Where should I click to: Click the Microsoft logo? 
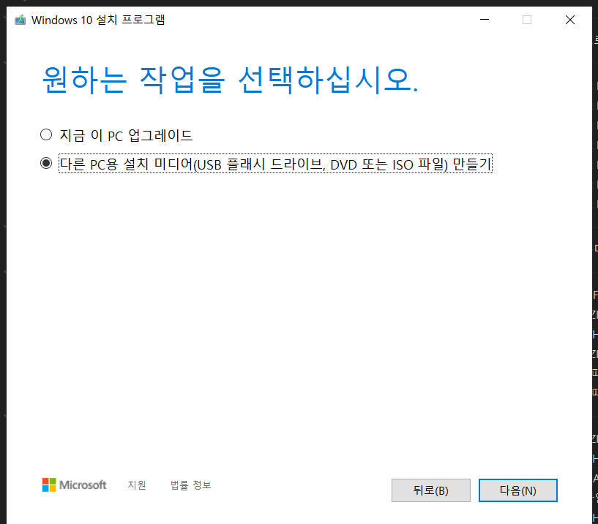click(74, 485)
